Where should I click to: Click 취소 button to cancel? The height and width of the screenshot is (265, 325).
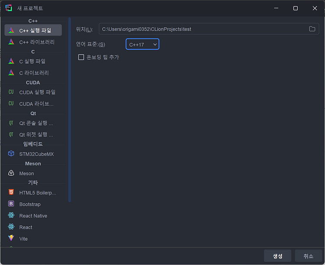point(308,256)
